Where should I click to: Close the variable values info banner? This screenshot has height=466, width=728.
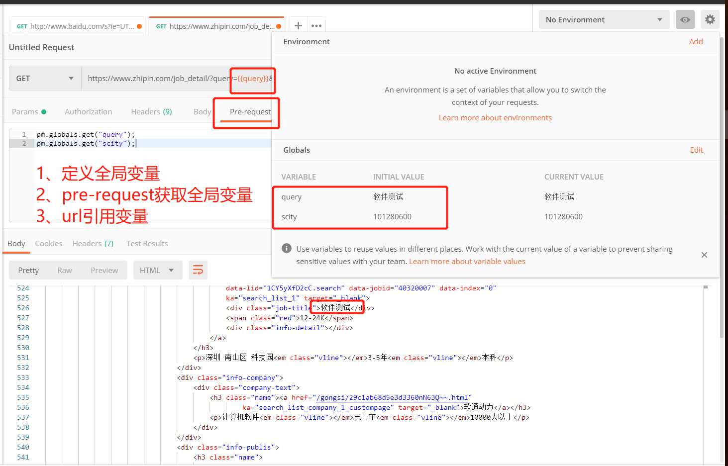pyautogui.click(x=704, y=255)
